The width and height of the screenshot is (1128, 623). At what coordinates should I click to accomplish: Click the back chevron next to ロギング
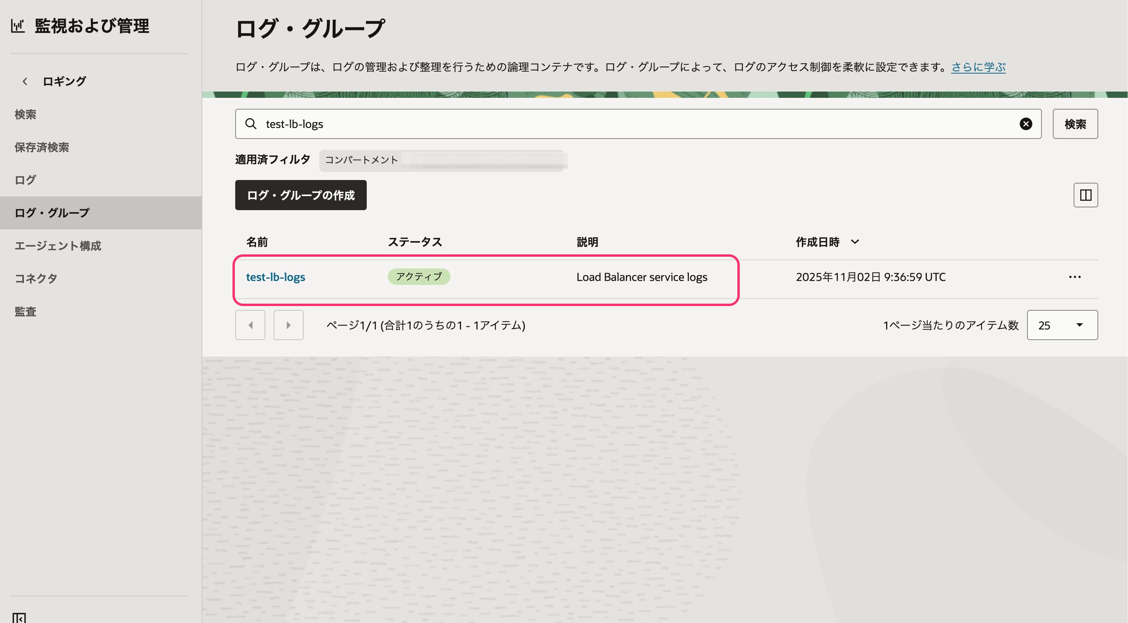click(x=25, y=81)
